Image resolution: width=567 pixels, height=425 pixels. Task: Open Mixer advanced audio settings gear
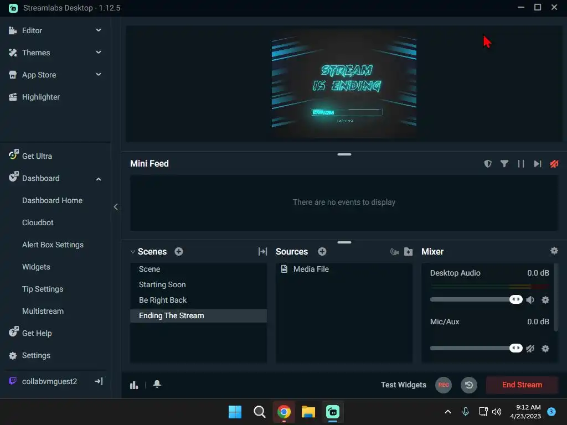click(554, 251)
